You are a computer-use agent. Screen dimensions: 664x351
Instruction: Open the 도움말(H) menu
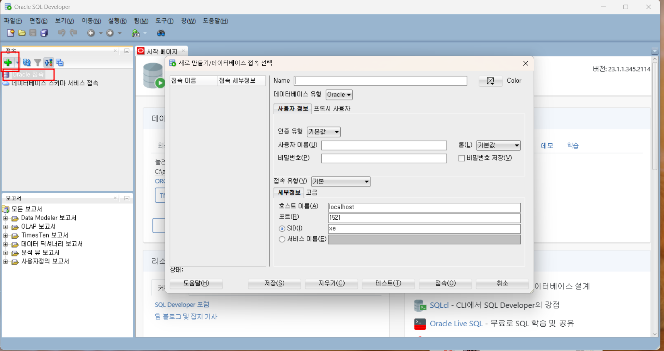tap(216, 21)
